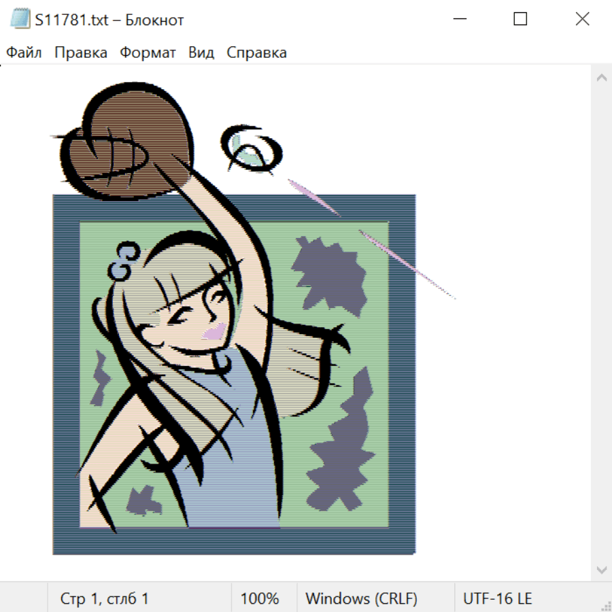
Task: Close the S11781.txt Notepad window
Action: (x=582, y=19)
